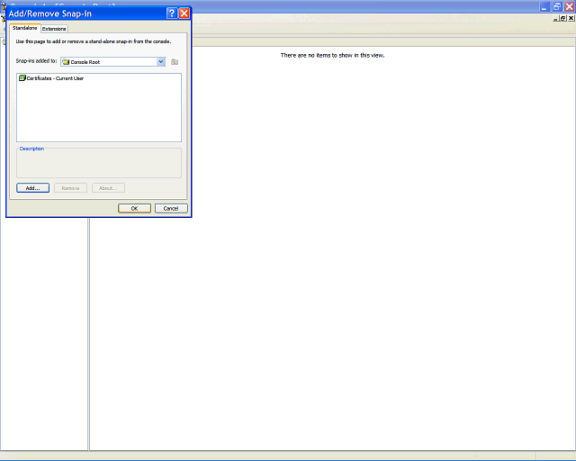The height and width of the screenshot is (461, 576).
Task: Click the greyed-out Remove button
Action: tap(70, 188)
